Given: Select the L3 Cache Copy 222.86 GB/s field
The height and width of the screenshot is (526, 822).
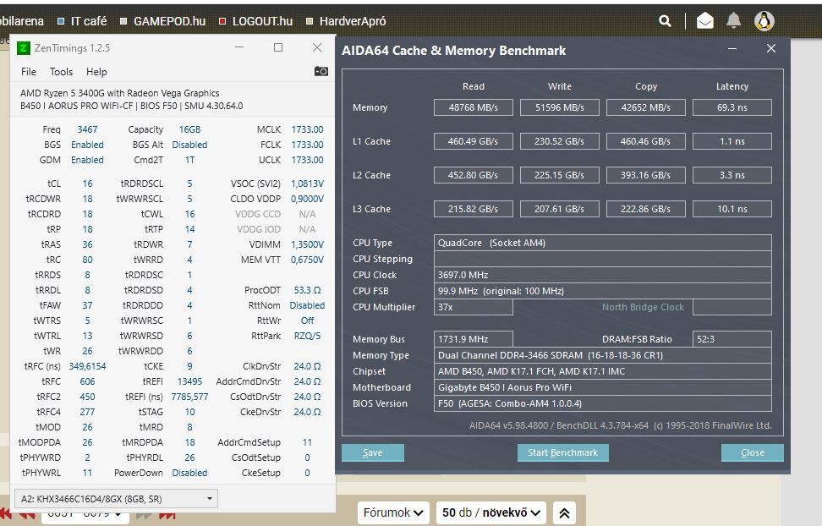Looking at the screenshot, I should click(646, 209).
